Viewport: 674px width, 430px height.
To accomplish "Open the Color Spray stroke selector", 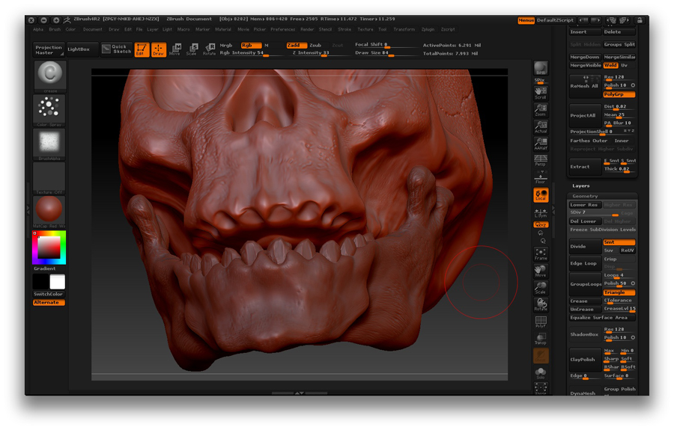I will [x=49, y=110].
